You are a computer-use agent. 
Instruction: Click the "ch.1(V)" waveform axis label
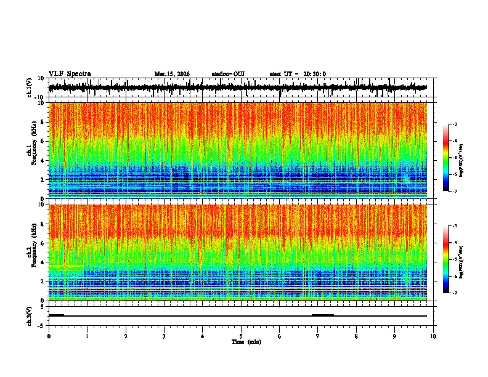[30, 87]
